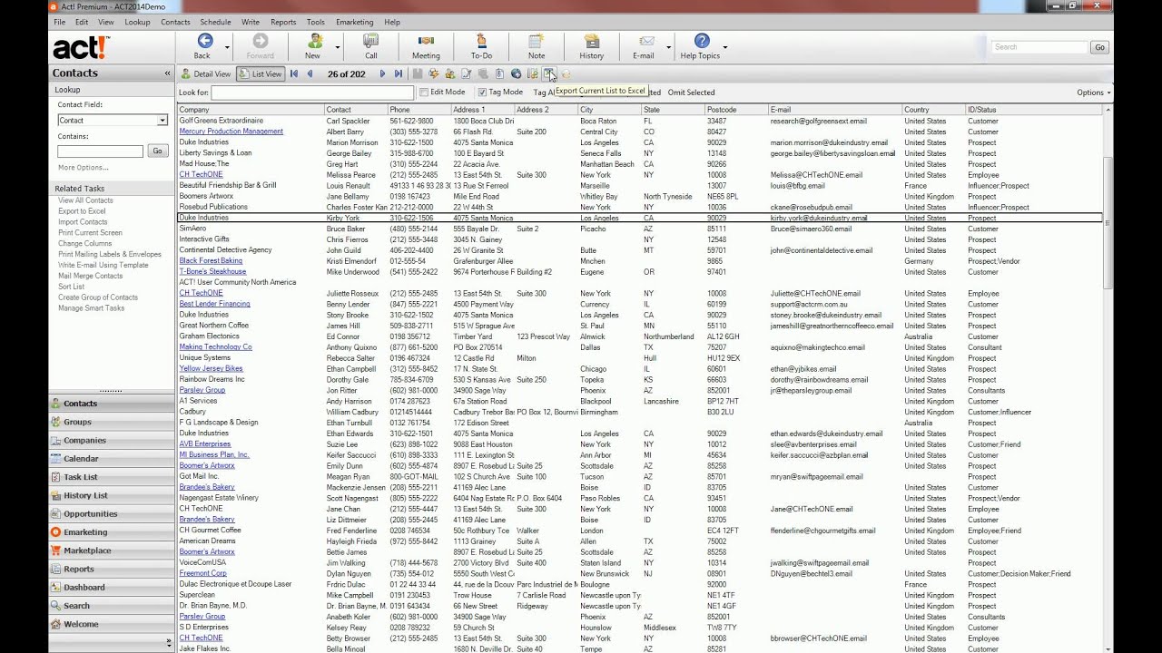Click Export Current List to Excel icon
Image resolution: width=1162 pixels, height=653 pixels.
(548, 73)
